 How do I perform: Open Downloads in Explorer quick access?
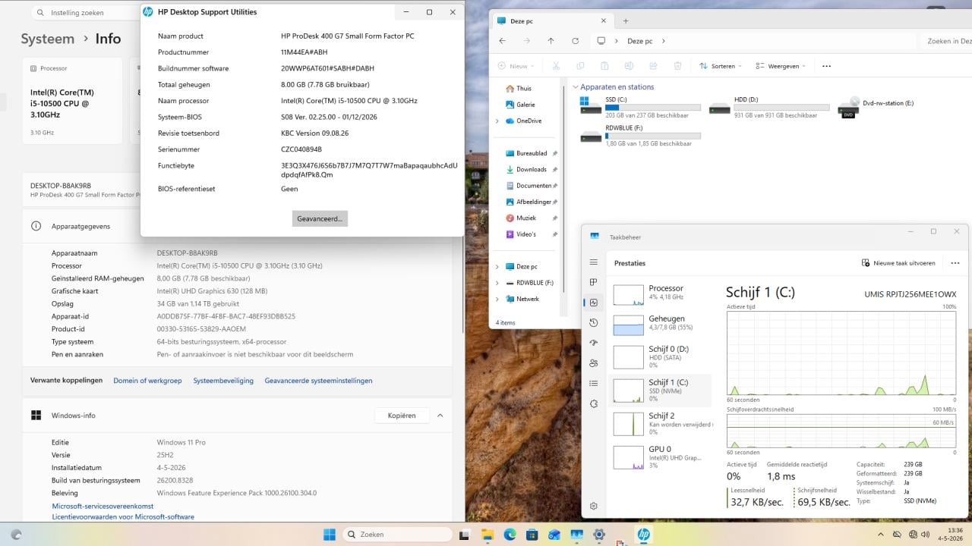[531, 170]
